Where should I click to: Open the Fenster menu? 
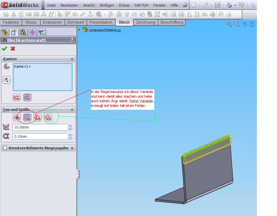point(159,5)
